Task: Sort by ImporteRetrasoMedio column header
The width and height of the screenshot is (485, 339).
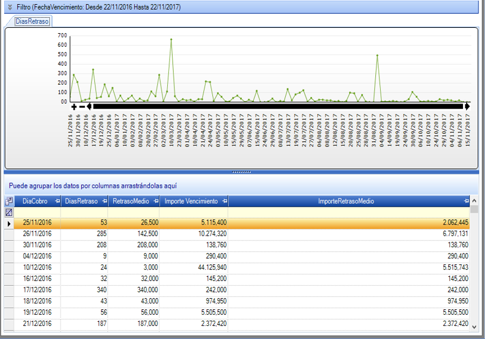Action: 346,202
